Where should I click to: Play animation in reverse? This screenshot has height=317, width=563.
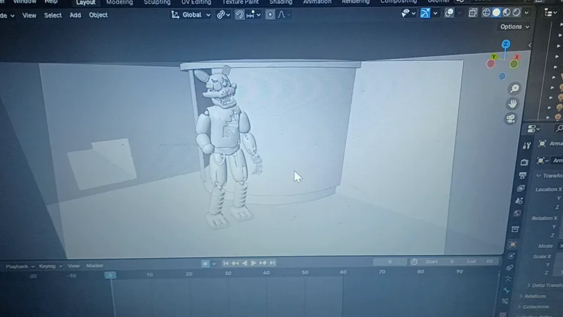pyautogui.click(x=245, y=263)
